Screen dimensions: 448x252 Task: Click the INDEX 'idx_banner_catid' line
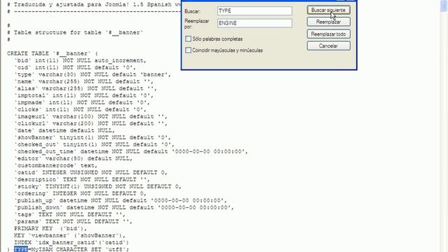pyautogui.click(x=71, y=243)
